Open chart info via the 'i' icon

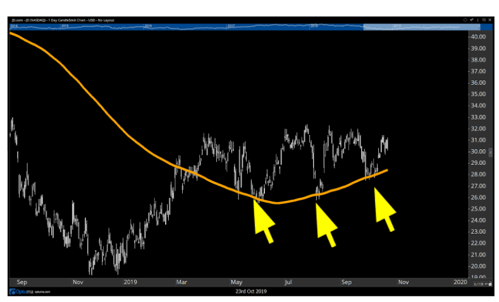pos(477,20)
